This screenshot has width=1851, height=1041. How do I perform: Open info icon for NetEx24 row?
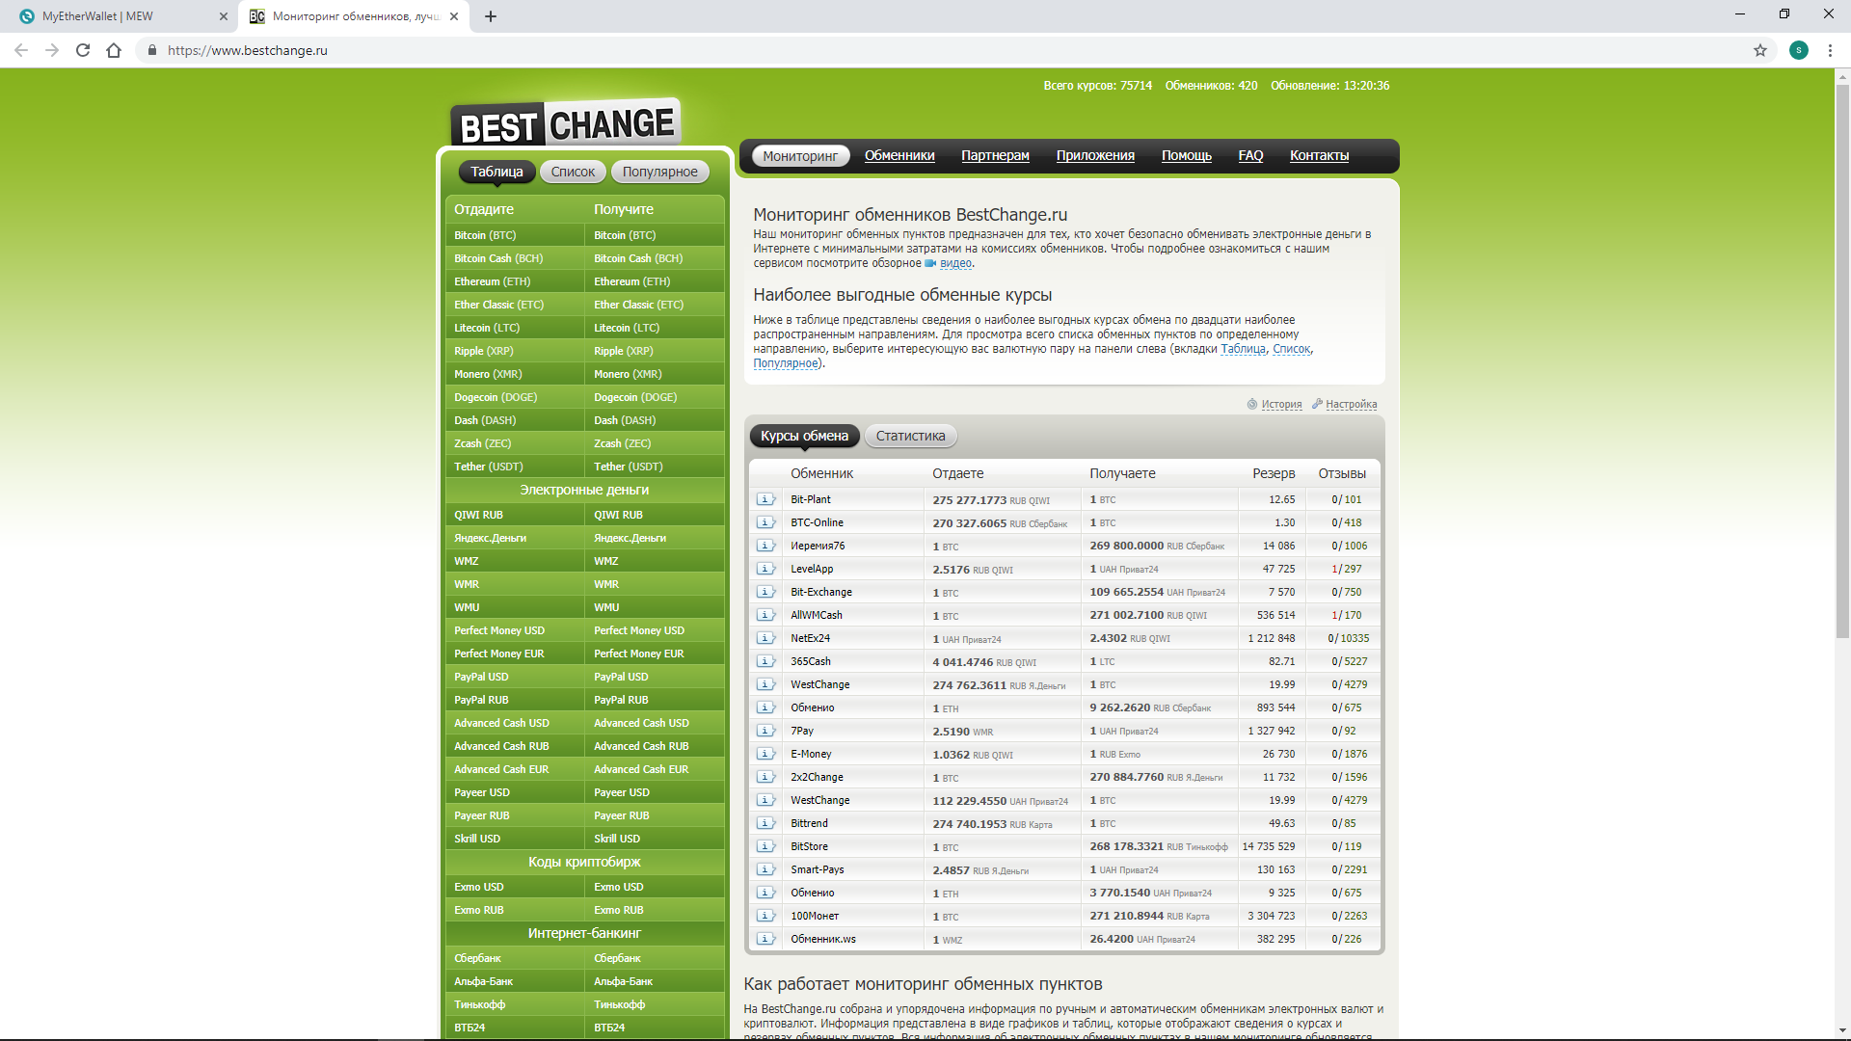click(x=766, y=638)
